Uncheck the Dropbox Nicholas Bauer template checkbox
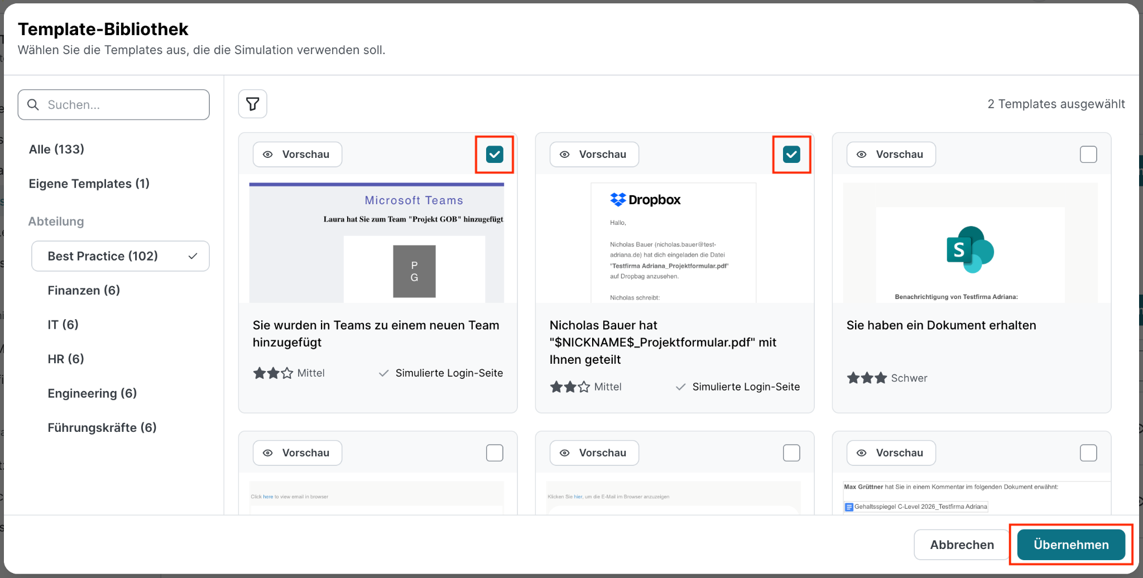Screen dimensions: 1143x578 click(791, 155)
